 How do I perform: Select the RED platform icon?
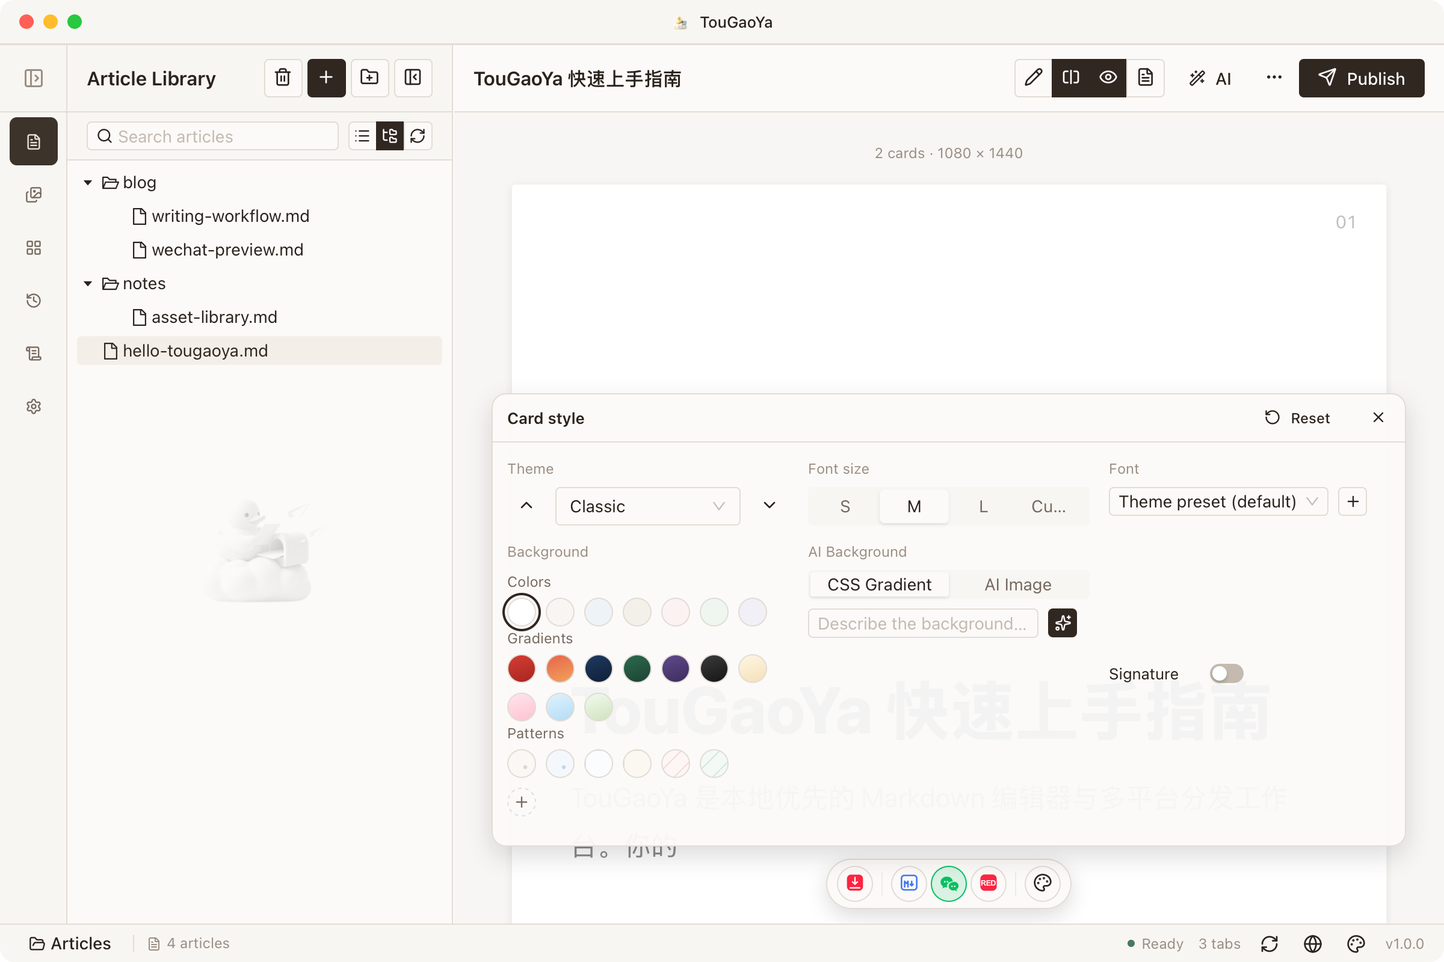pos(989,883)
